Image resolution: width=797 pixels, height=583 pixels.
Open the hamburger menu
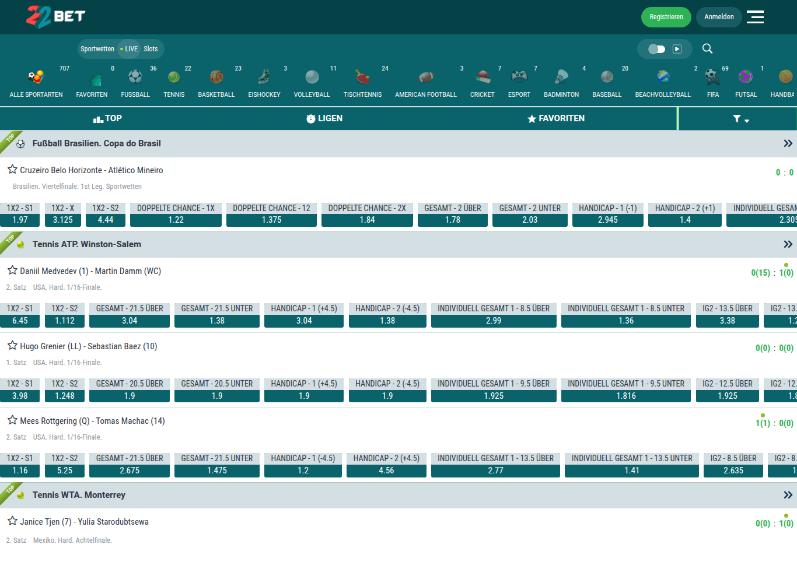[x=755, y=17]
